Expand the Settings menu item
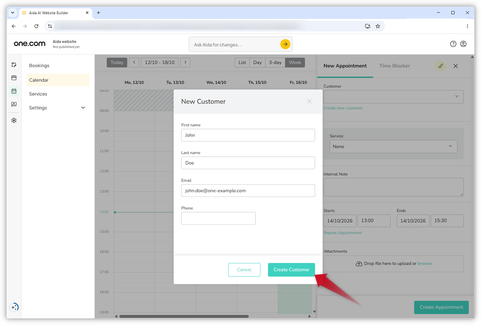The image size is (481, 325). point(57,108)
